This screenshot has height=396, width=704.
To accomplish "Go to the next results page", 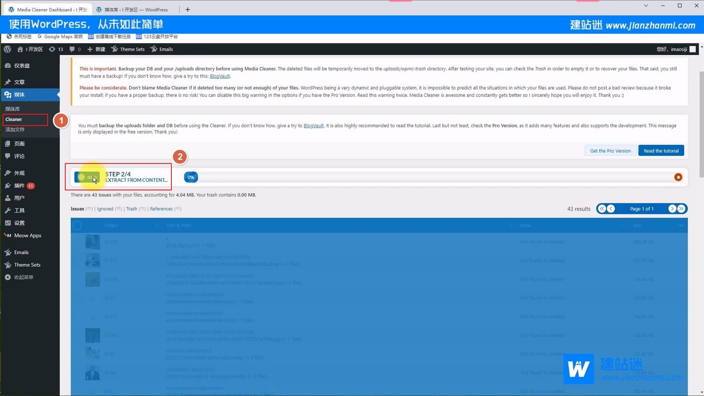I will point(672,209).
